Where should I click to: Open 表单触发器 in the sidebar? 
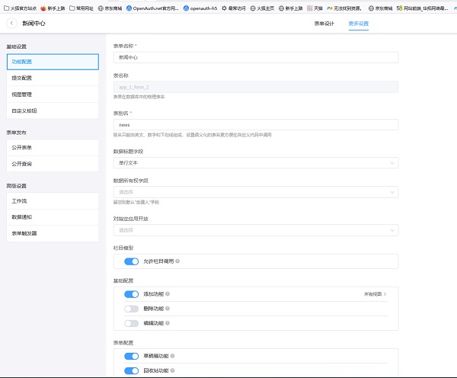click(x=53, y=233)
